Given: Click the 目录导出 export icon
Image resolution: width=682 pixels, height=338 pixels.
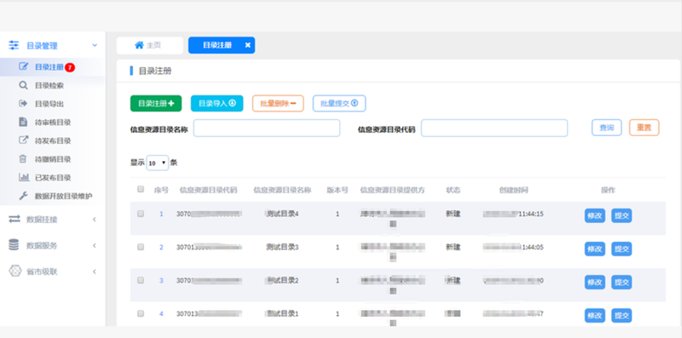Looking at the screenshot, I should pos(24,103).
